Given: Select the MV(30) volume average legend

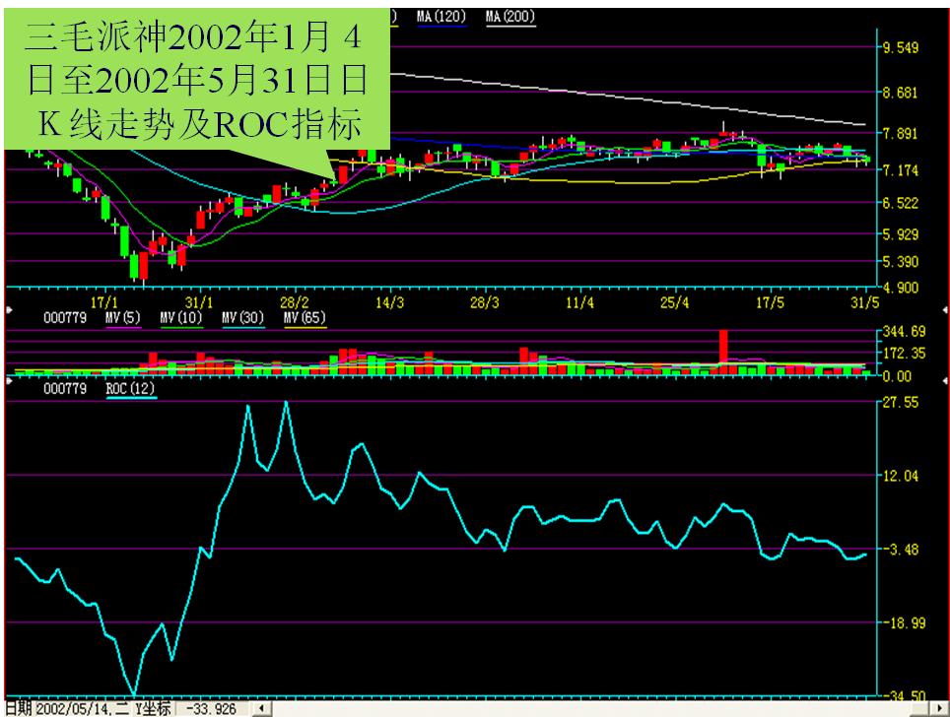Looking at the screenshot, I should (x=243, y=318).
